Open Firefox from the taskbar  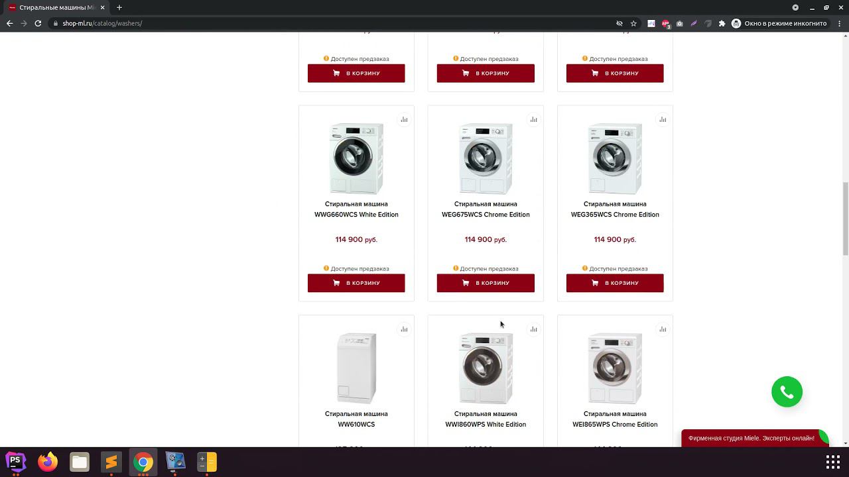(x=48, y=462)
